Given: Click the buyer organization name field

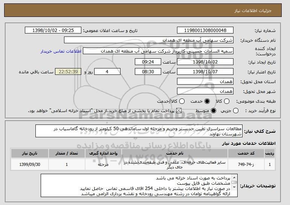Looking at the screenshot, I should coord(149,40).
